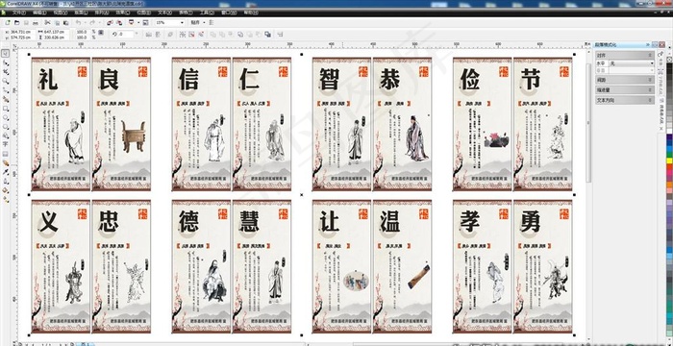Select the Interactive Blend tool
Viewport: 673px width, 346px height.
tap(6, 162)
